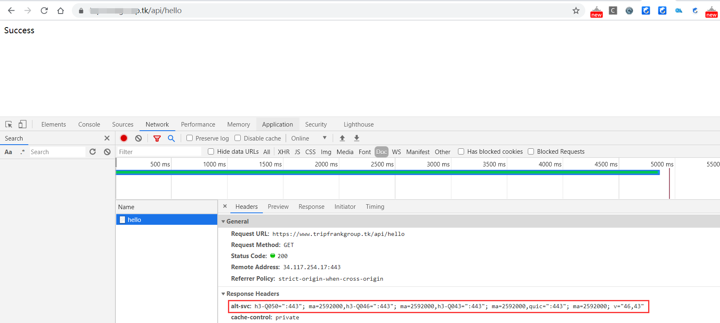Click the browser forward arrow

[x=28, y=11]
